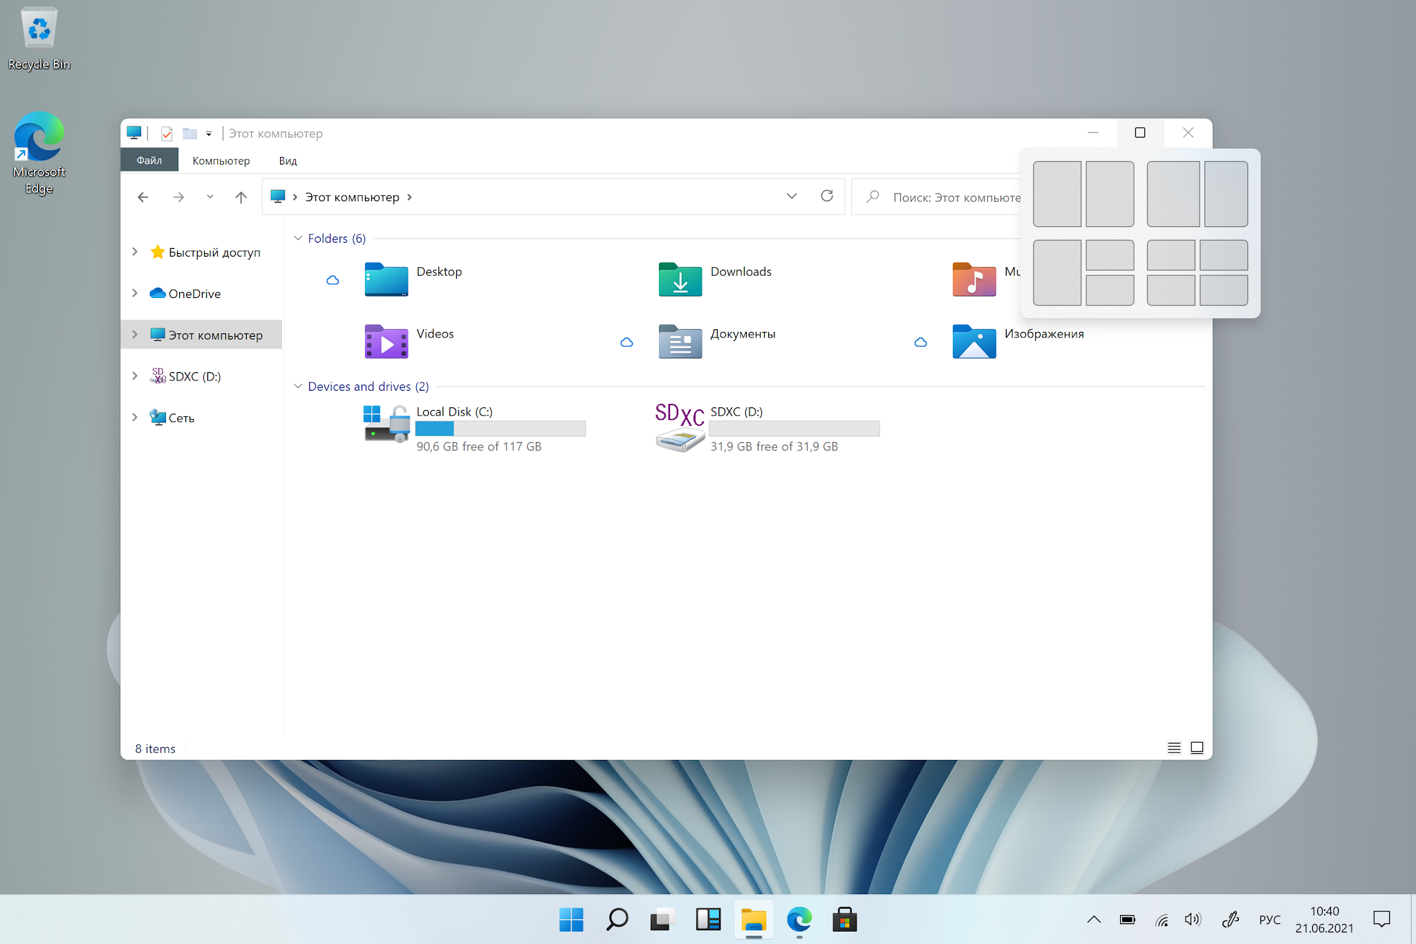The height and width of the screenshot is (944, 1416).
Task: Select the left half snap layout zone
Action: click(x=1057, y=194)
